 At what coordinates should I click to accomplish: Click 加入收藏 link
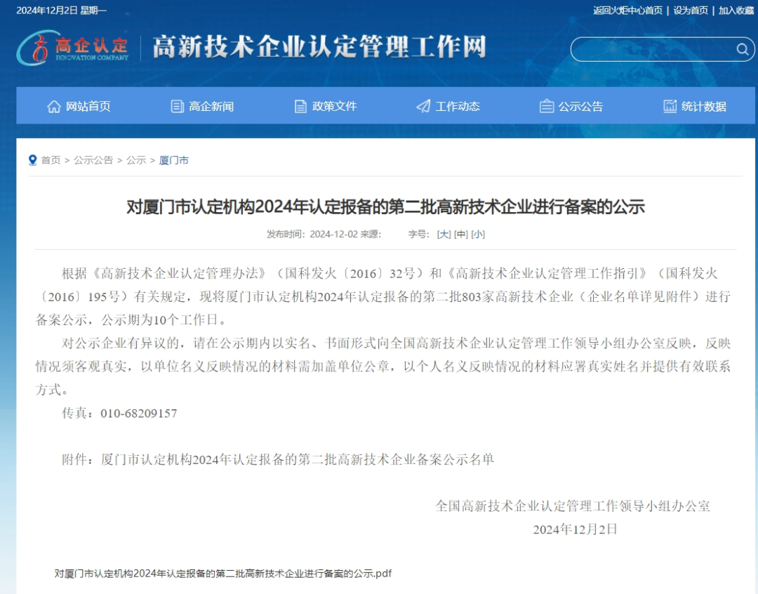click(736, 11)
